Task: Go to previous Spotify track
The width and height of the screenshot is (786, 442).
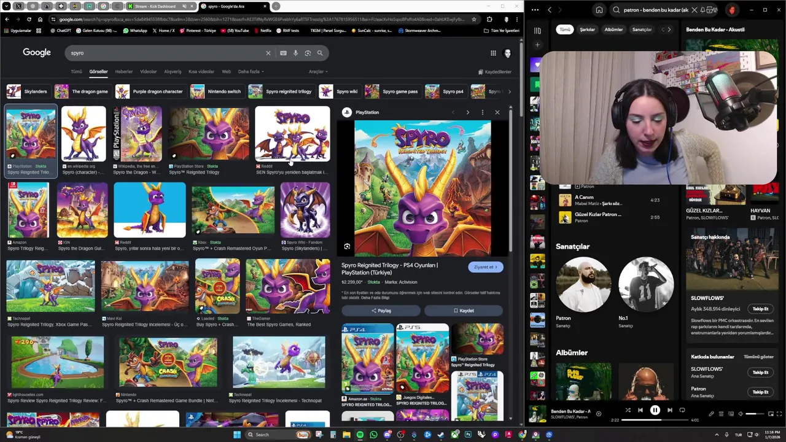Action: point(640,410)
